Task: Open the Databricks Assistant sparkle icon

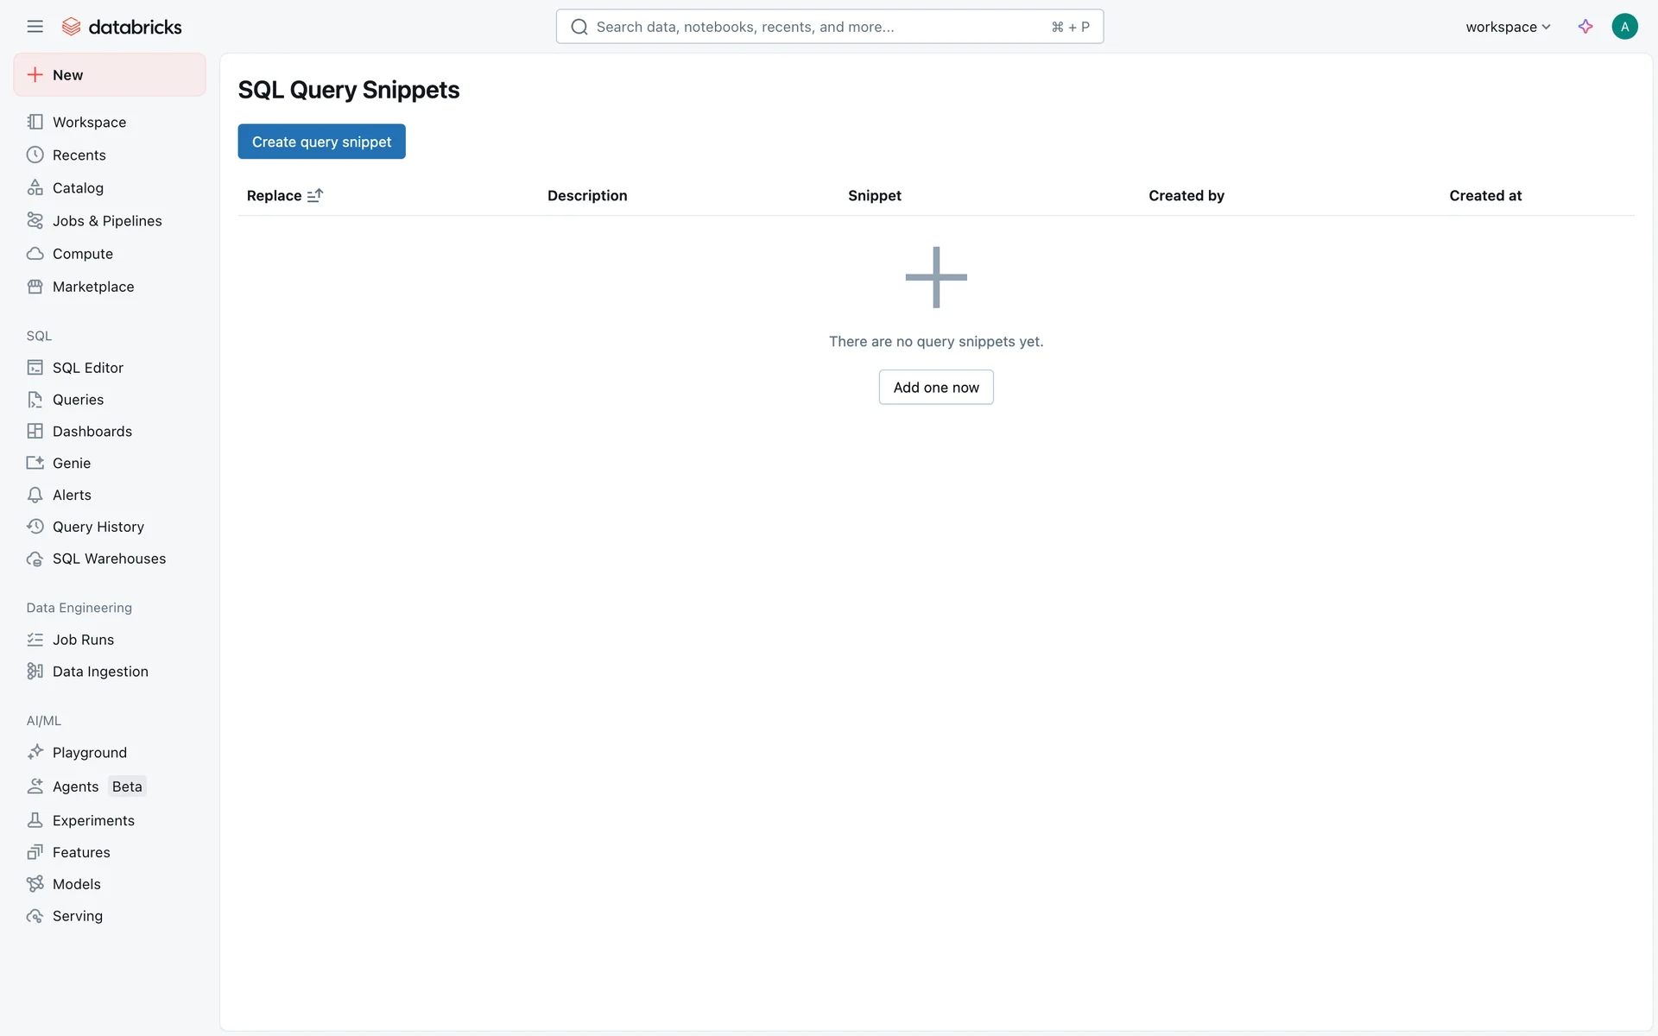Action: point(1585,27)
